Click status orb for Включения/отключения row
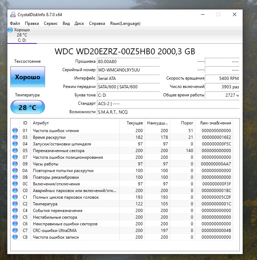The image size is (257, 260). click(15, 184)
